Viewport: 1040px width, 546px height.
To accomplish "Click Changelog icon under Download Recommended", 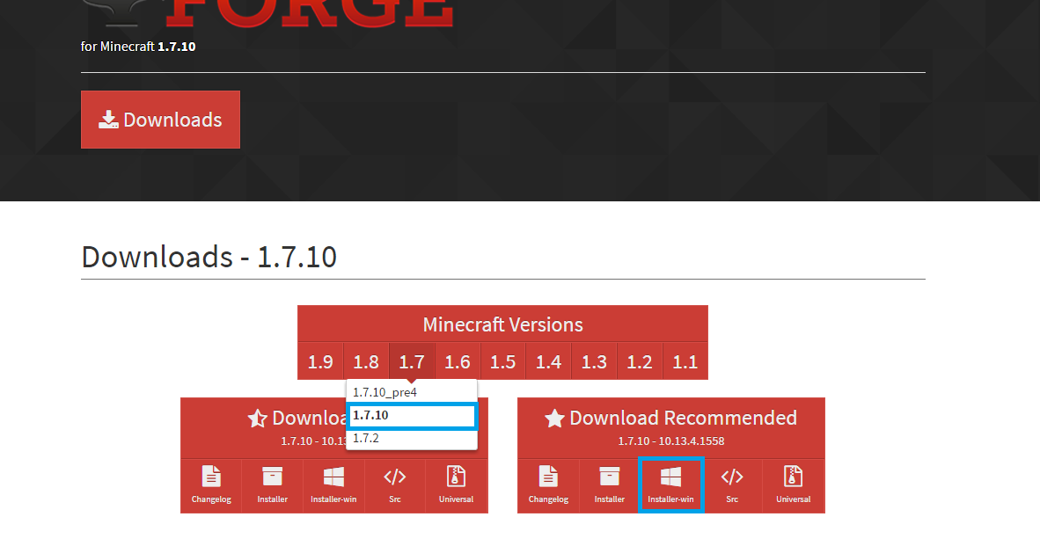I will [x=548, y=485].
